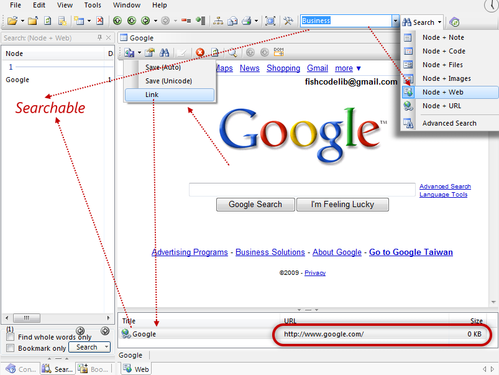
Task: Click the green move down arrow icon
Action: coord(132,21)
